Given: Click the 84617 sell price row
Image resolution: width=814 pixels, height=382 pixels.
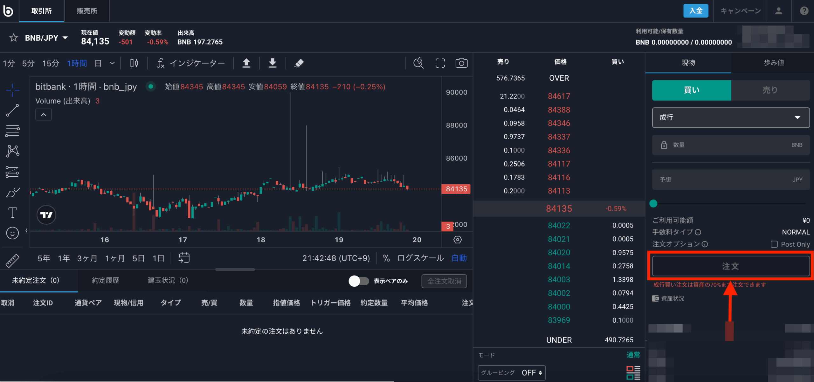Looking at the screenshot, I should pyautogui.click(x=559, y=96).
